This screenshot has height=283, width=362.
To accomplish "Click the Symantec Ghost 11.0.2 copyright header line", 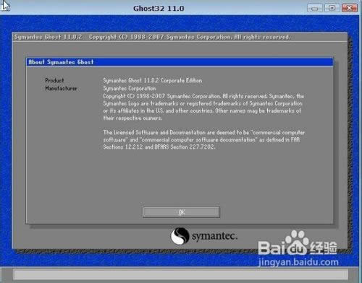I will (x=153, y=37).
